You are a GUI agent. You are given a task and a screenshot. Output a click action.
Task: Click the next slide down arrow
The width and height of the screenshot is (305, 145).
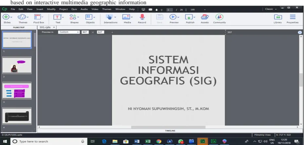click(x=157, y=10)
